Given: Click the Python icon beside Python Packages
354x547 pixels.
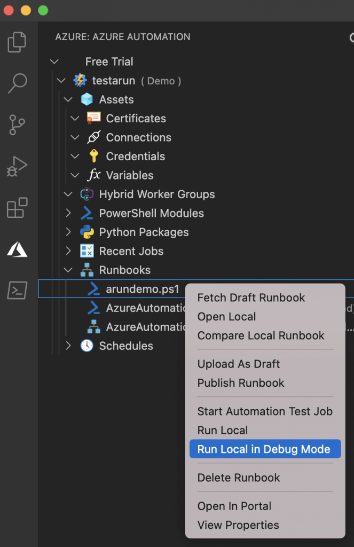Looking at the screenshot, I should tap(87, 232).
